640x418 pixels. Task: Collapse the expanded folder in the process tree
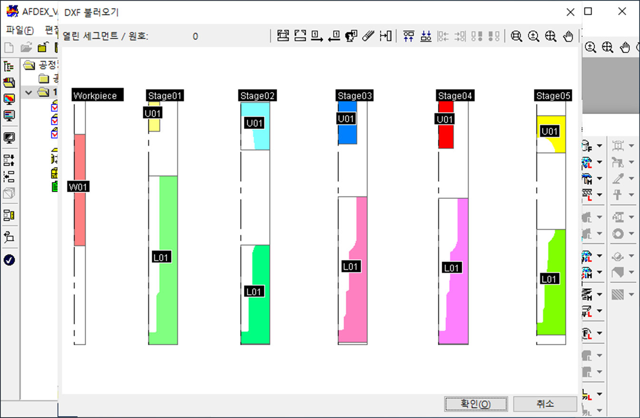[x=29, y=92]
